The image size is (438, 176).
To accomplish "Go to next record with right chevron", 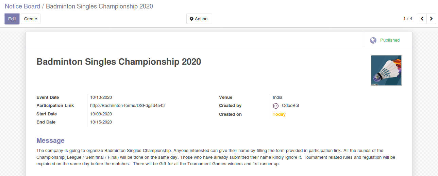I will coord(431,19).
